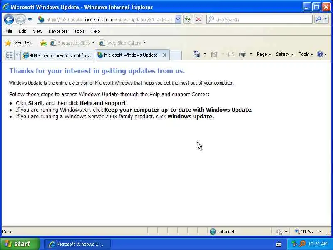The width and height of the screenshot is (333, 250).
Task: Open the File menu
Action: click(x=9, y=31)
